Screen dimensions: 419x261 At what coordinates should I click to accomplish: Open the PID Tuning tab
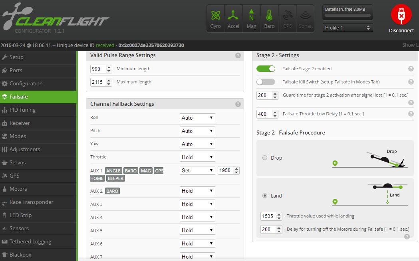[x=38, y=110]
